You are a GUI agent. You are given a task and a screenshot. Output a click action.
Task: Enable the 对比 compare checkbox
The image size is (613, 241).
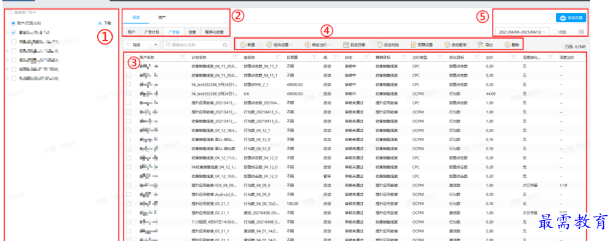pos(556,32)
